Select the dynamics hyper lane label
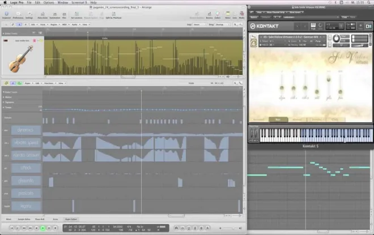Screen dimensions: 374x235 26,130
